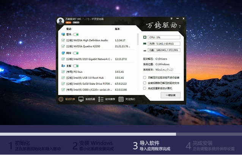
Task: Click the orange BETA badge
Action: coord(68,22)
